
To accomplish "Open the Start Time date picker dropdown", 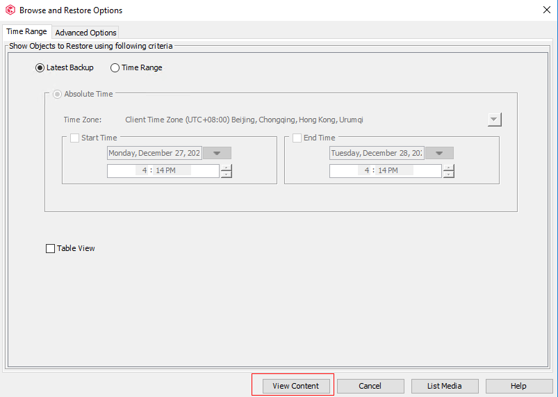I will coord(217,154).
